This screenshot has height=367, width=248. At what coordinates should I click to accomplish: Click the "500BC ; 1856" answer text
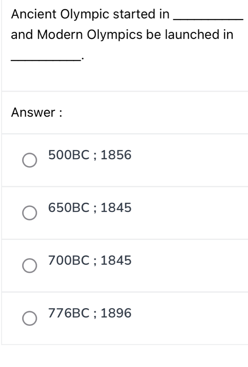(x=90, y=155)
